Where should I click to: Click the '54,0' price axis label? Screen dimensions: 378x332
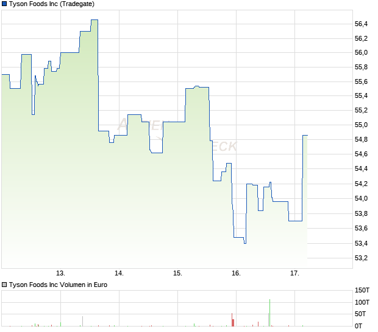click(361, 198)
